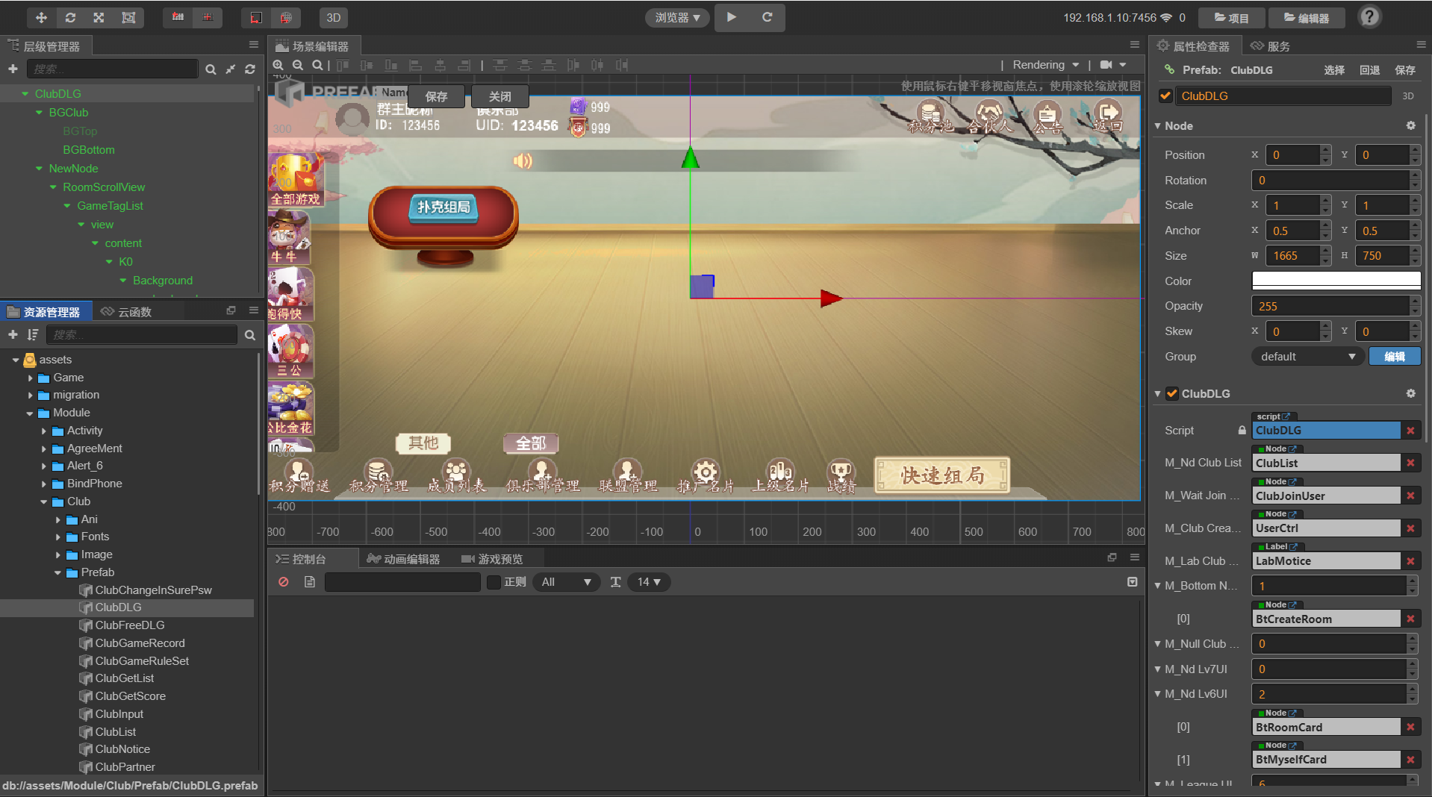The image size is (1432, 797).
Task: Click the Rotation value field
Action: coord(1330,181)
